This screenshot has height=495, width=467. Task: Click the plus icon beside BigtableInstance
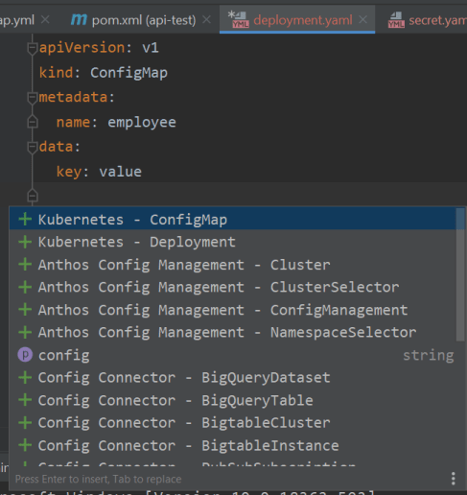click(x=25, y=445)
